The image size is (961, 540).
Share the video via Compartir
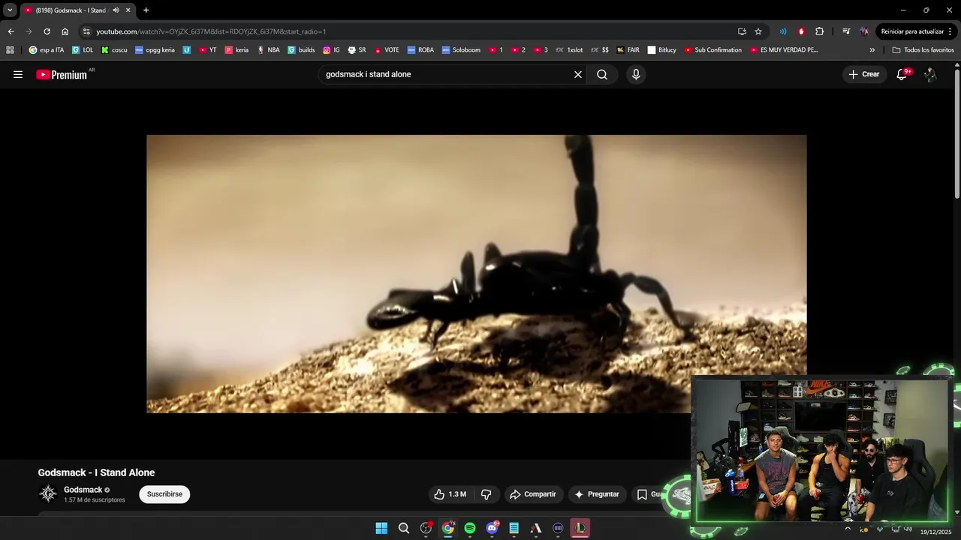(532, 494)
